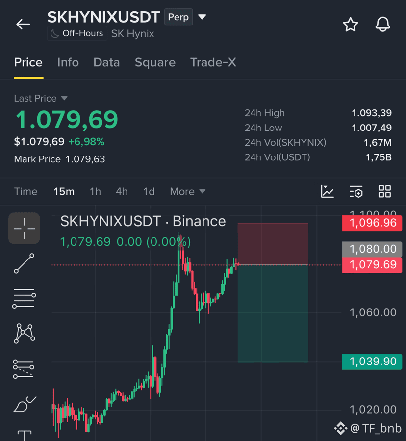The image size is (406, 441).
Task: Click the 24h Low value 1.007,49
Action: pyautogui.click(x=371, y=128)
